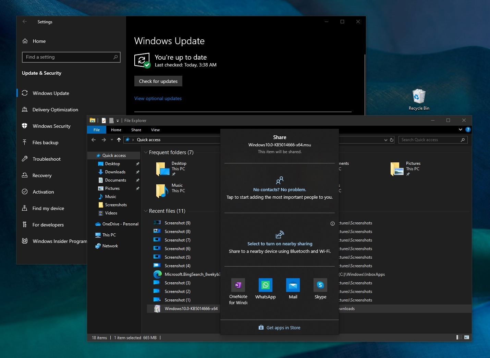
Task: Open the Customize Quick Access Toolbar dropdown
Action: [x=118, y=120]
